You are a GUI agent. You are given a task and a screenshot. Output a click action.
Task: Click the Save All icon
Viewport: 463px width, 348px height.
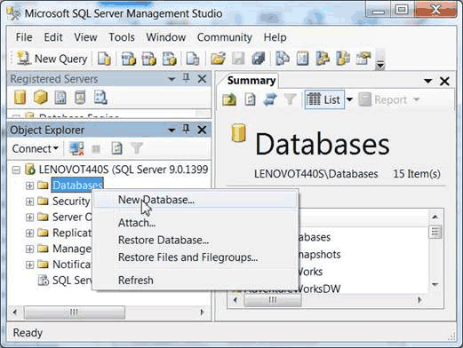point(259,59)
